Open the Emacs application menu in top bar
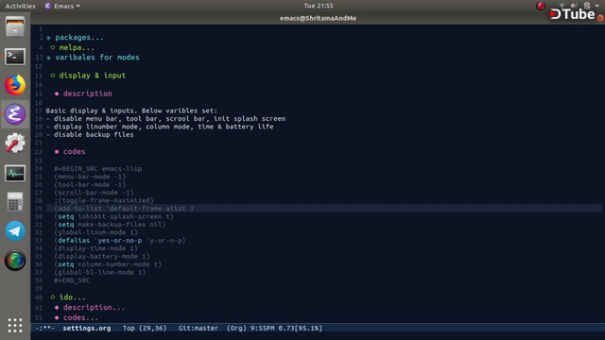Image resolution: width=605 pixels, height=340 pixels. pos(62,6)
